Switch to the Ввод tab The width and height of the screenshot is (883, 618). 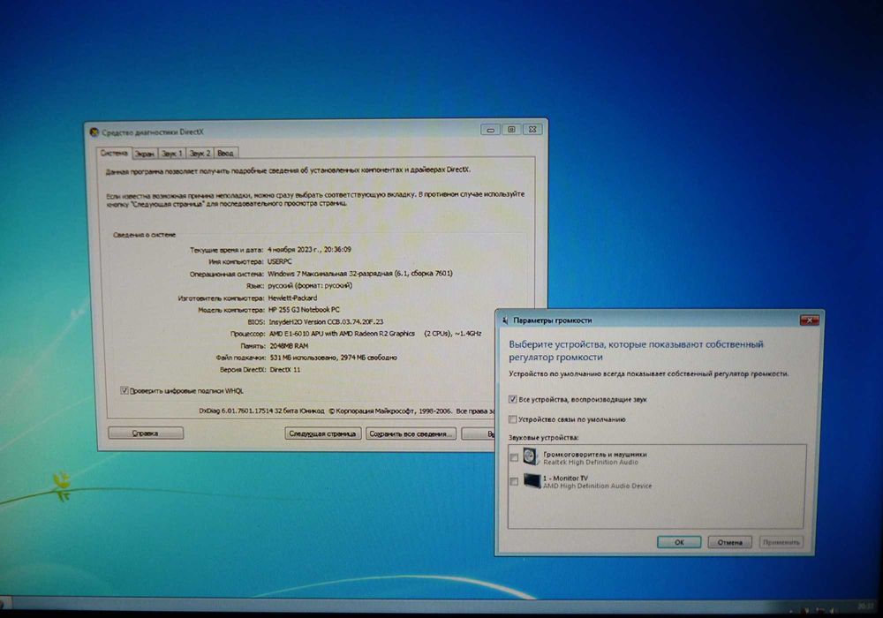point(225,153)
